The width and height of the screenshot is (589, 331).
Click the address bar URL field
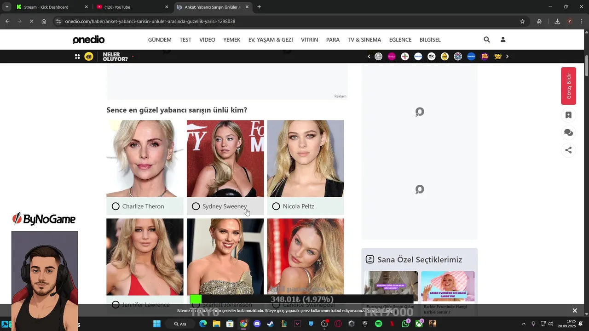coord(290,21)
